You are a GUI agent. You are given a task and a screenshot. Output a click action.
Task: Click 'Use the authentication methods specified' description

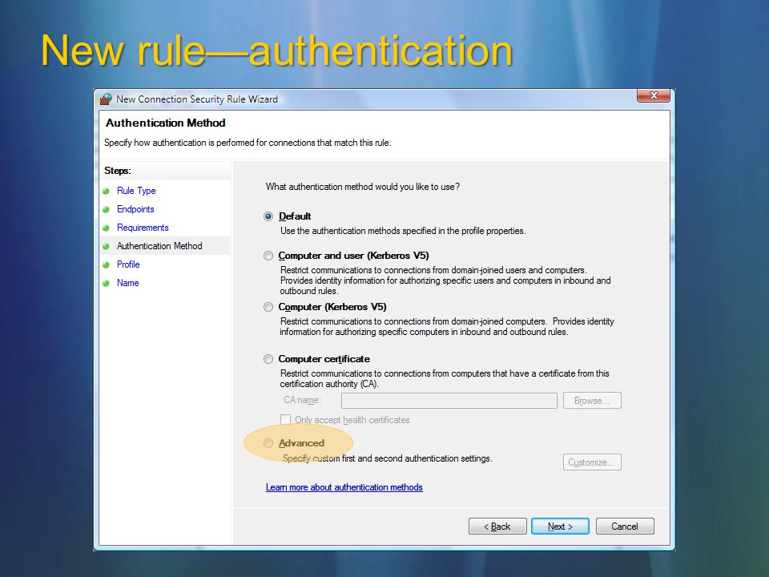(403, 231)
